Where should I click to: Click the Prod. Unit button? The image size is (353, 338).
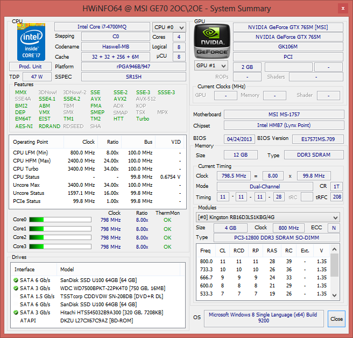pyautogui.click(x=30, y=67)
